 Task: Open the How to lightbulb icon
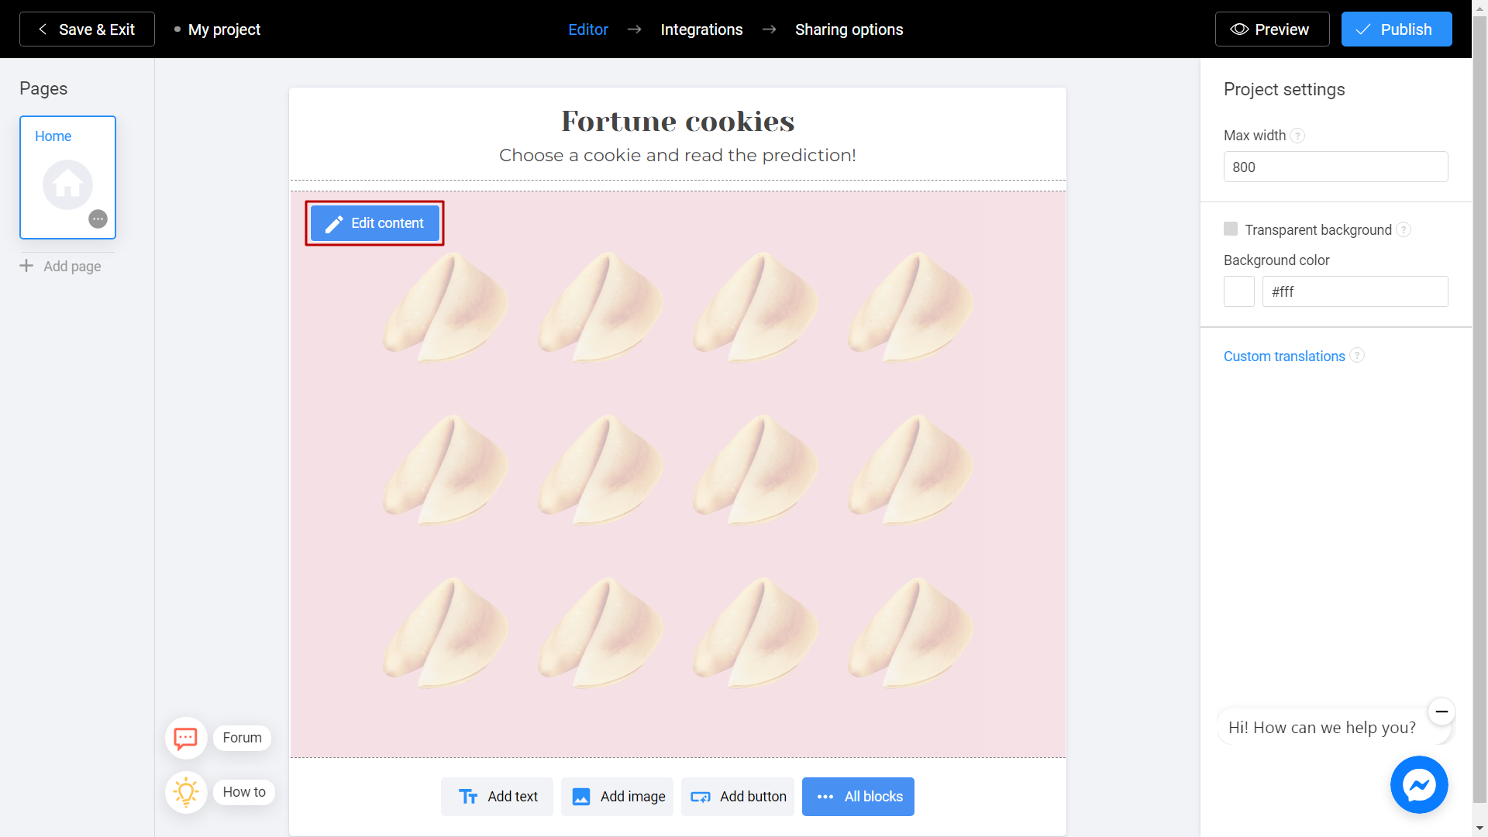point(186,792)
